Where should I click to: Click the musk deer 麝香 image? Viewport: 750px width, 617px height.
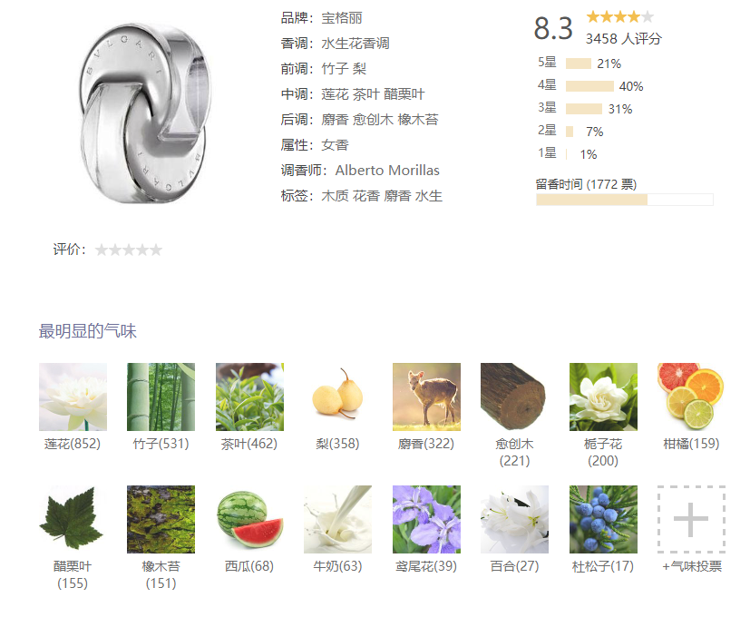(x=426, y=397)
